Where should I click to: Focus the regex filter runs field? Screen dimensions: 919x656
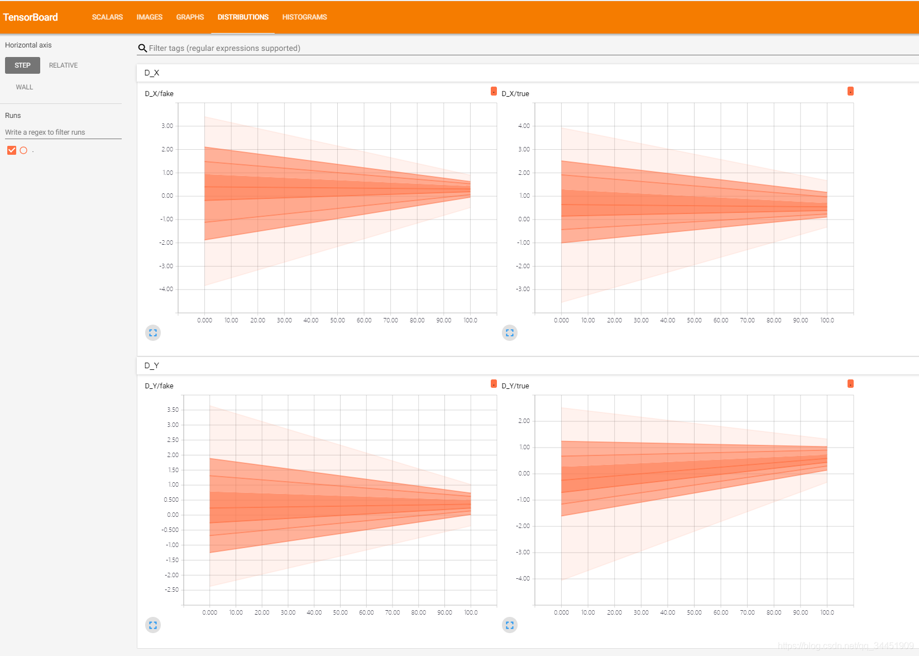click(63, 132)
